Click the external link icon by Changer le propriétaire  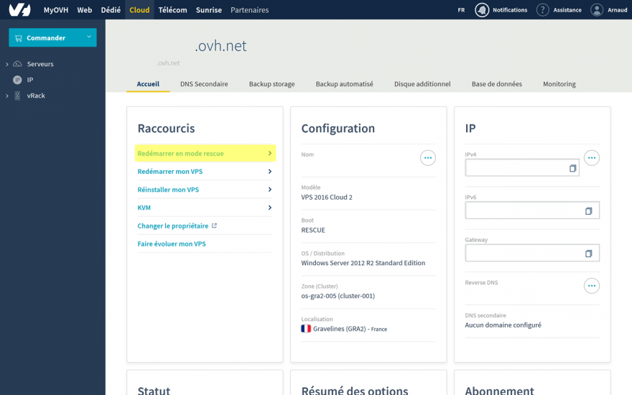(x=214, y=226)
